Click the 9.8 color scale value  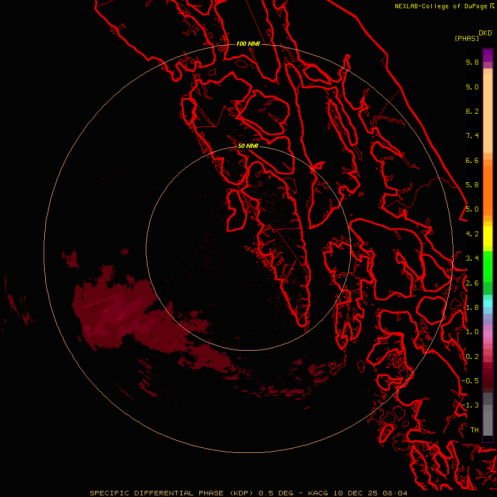472,62
